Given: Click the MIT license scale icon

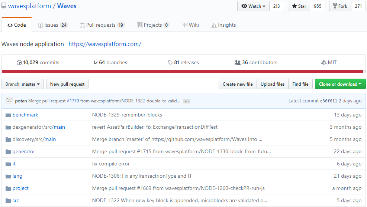Looking at the screenshot, I should tap(324, 63).
